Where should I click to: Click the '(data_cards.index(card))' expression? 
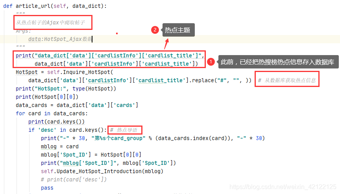click(x=194, y=138)
